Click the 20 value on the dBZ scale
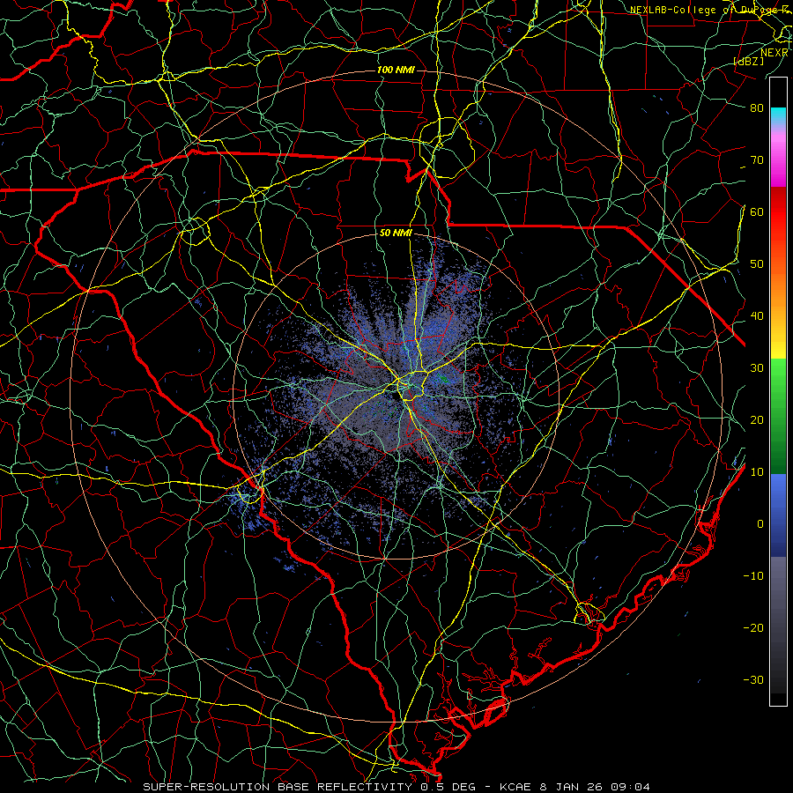This screenshot has height=793, width=793. pyautogui.click(x=757, y=420)
